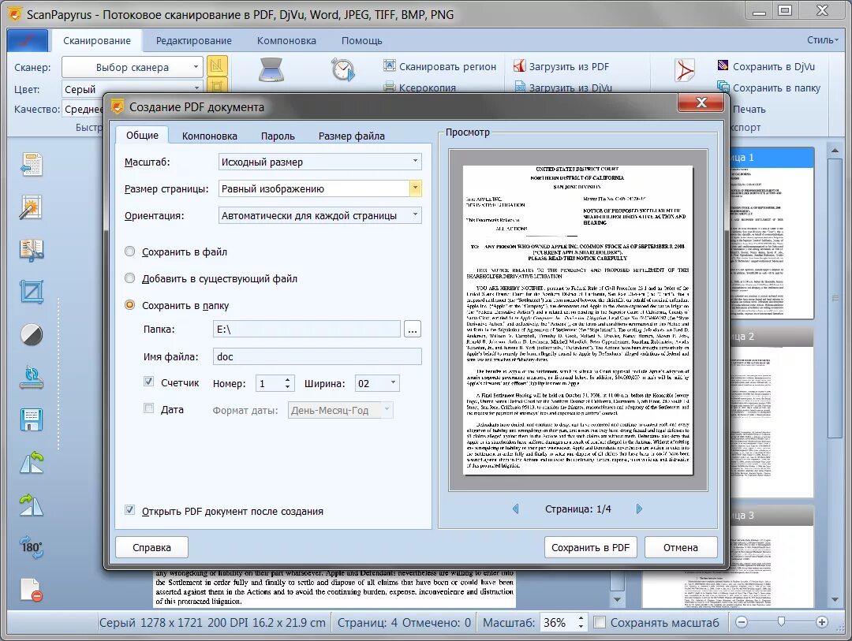Click the scale percent stepper arrows
This screenshot has width=852, height=641.
(x=581, y=623)
